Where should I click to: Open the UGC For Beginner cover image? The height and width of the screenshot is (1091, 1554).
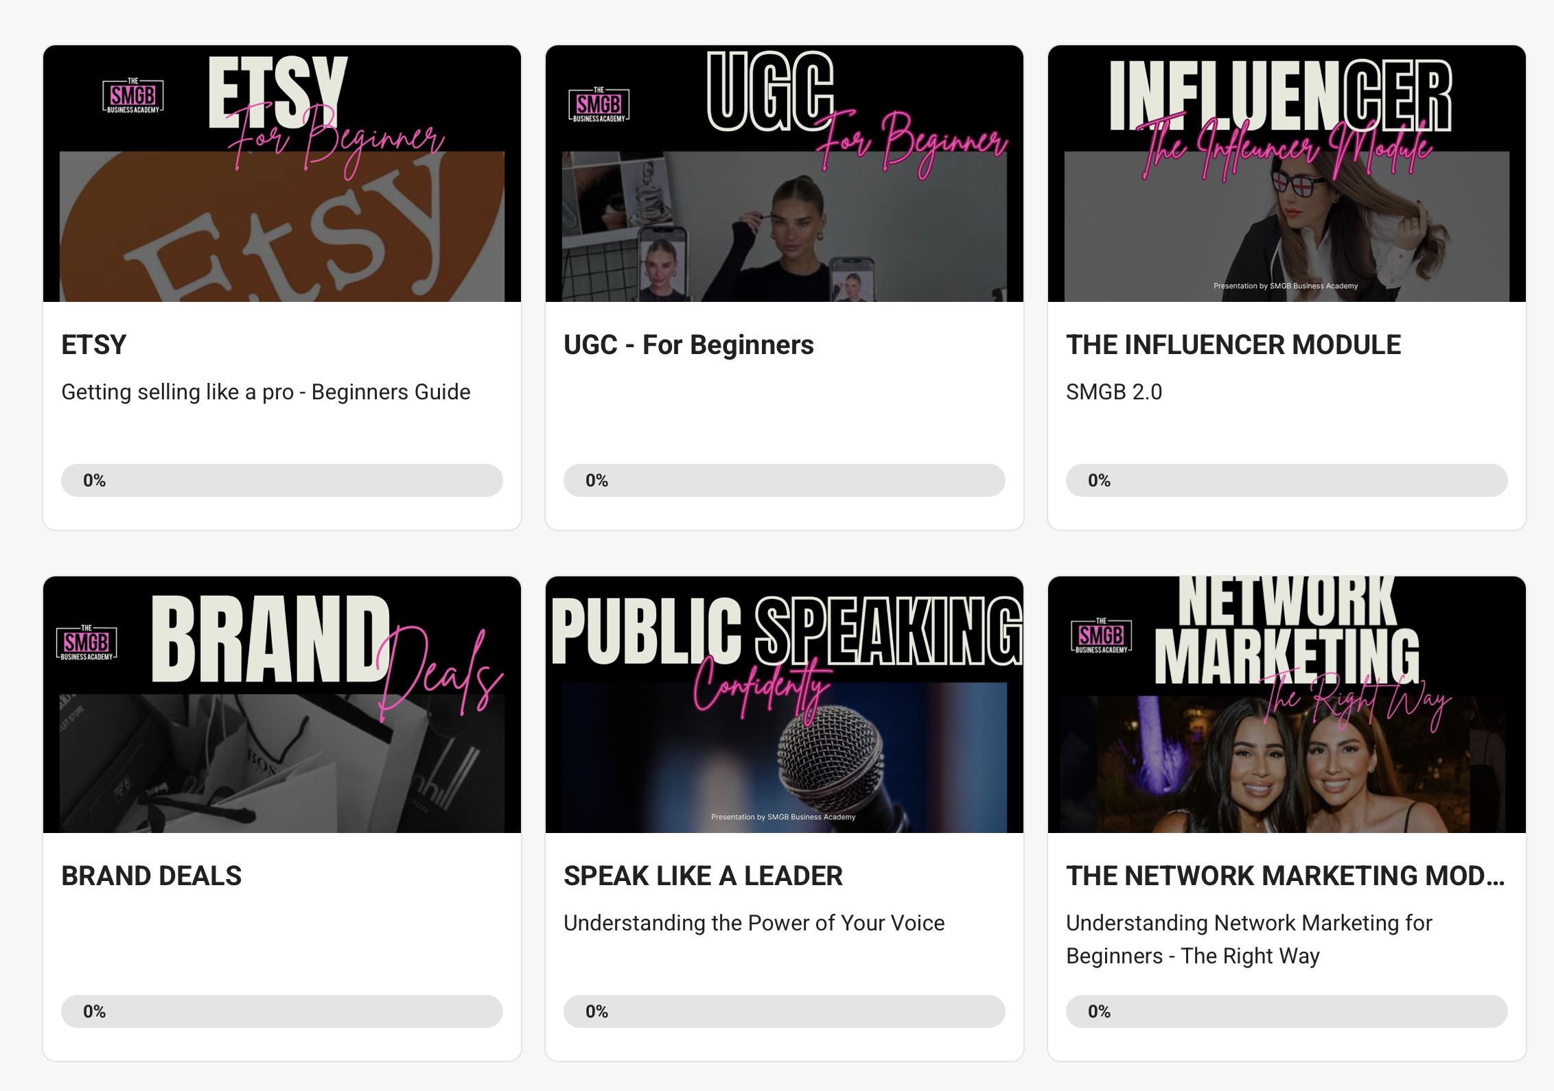(785, 174)
